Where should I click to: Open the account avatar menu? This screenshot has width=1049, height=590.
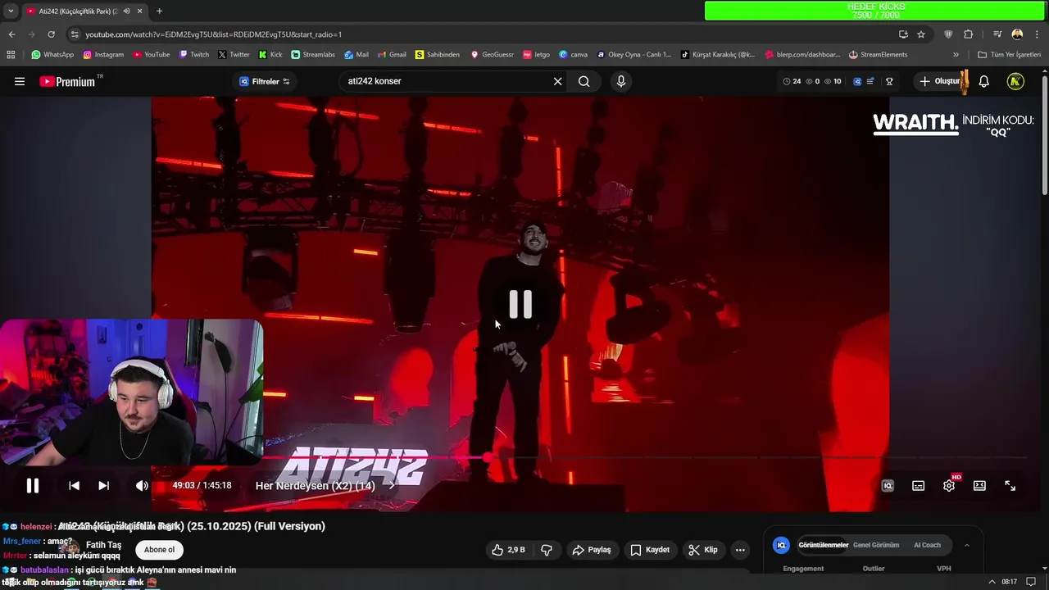[x=1015, y=81]
